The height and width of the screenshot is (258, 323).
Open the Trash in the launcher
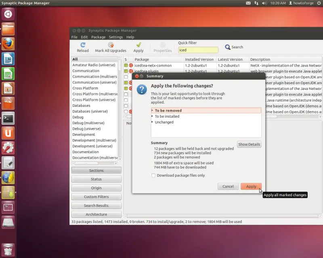pos(8,250)
